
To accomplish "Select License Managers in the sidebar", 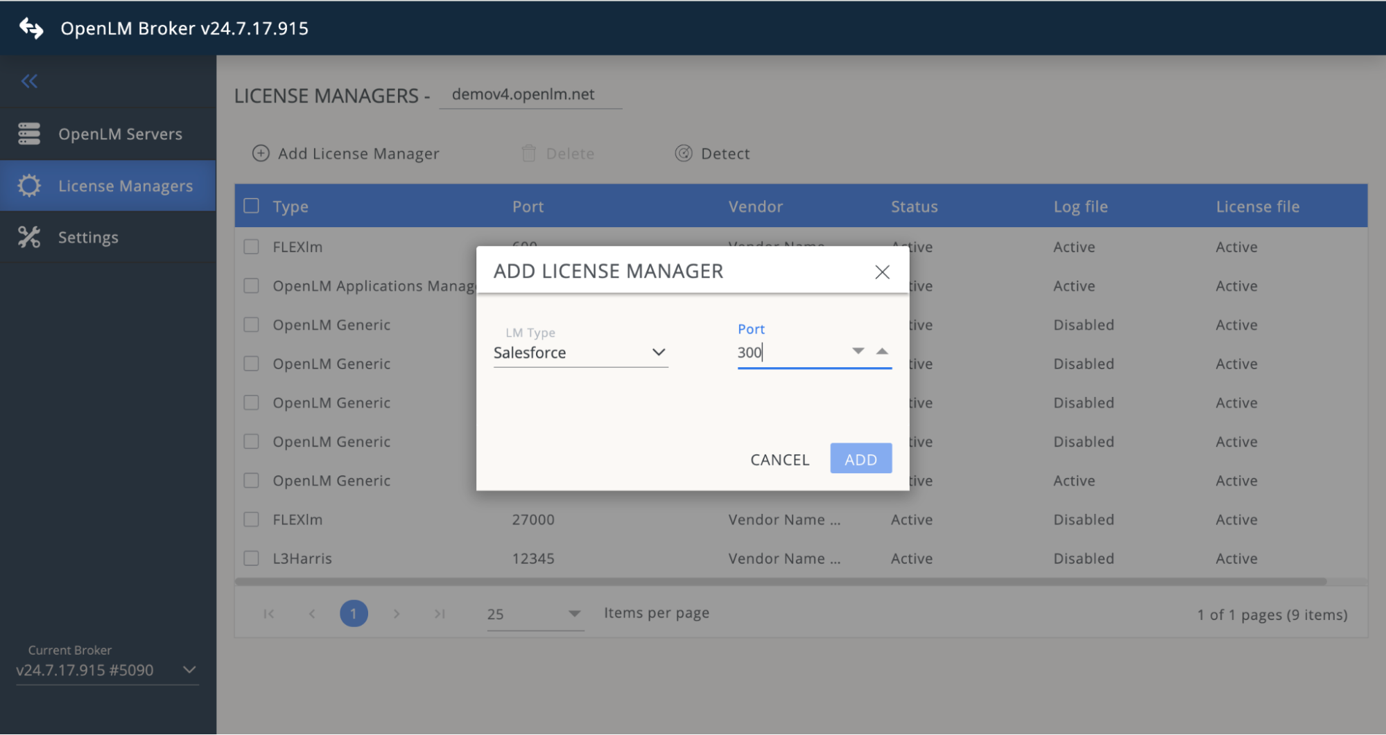I will [x=125, y=186].
